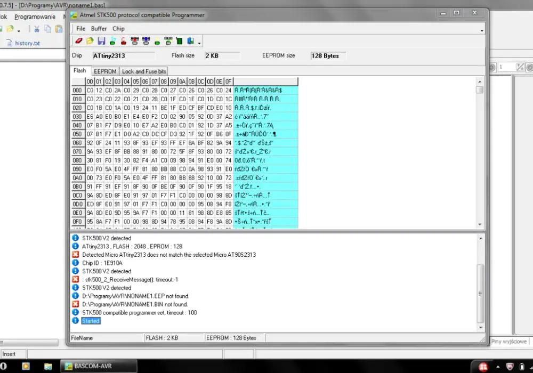This screenshot has height=373, width=533.
Task: Click the red-arrow write-buffer-to-chip icon
Action: (x=135, y=41)
